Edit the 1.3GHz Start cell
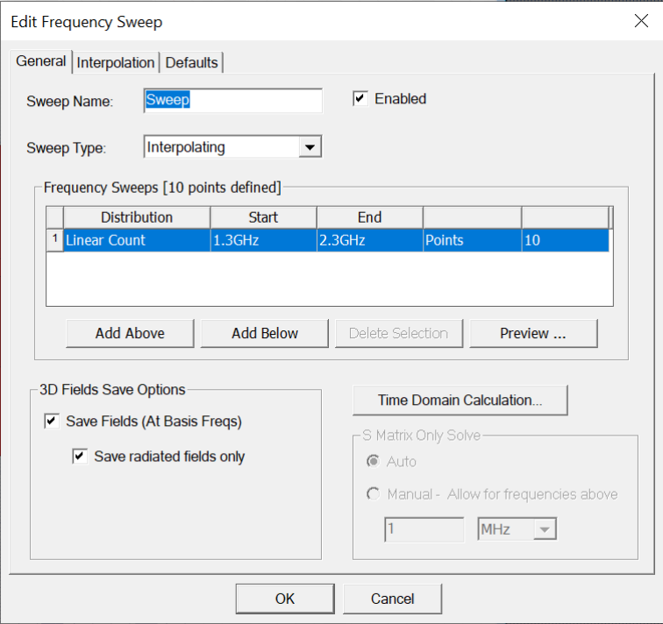Viewport: 663px width, 624px height. click(262, 240)
